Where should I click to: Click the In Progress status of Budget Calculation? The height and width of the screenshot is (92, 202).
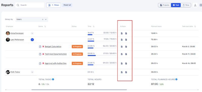click(x=77, y=47)
